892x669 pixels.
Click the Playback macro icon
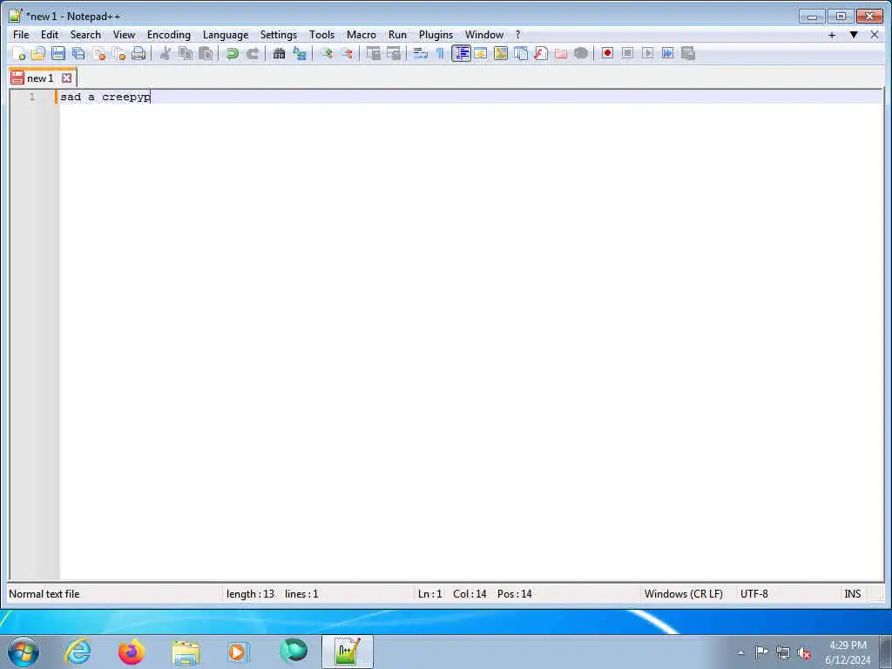click(x=647, y=53)
